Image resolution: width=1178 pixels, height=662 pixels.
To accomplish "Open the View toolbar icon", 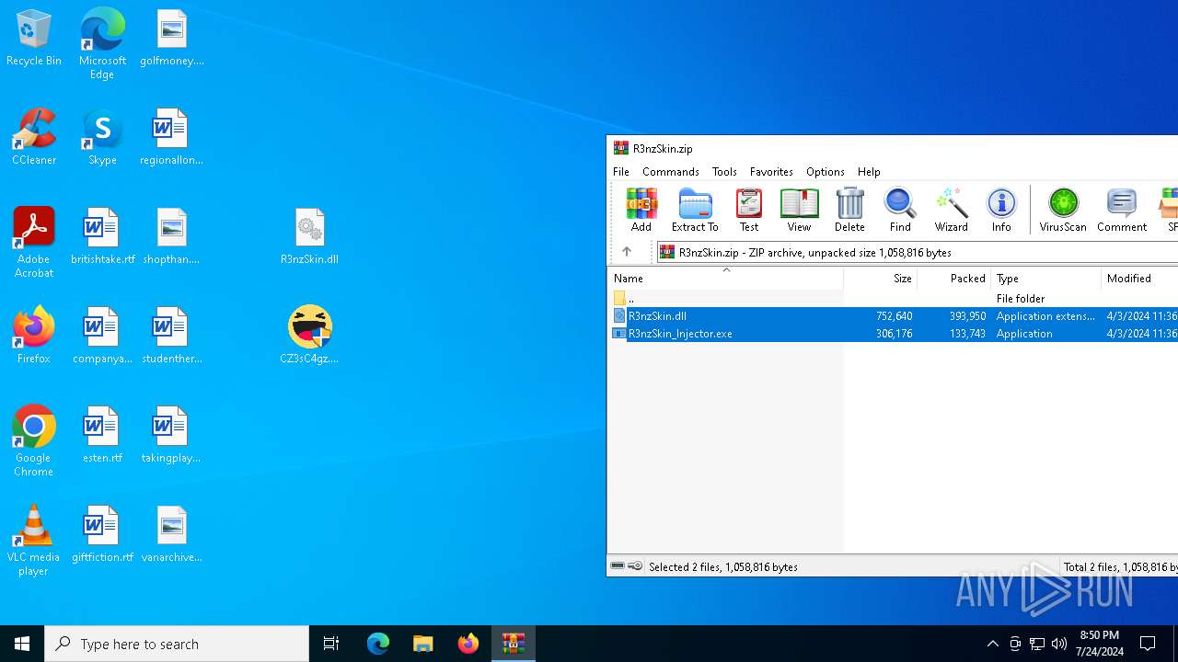I will coord(799,210).
